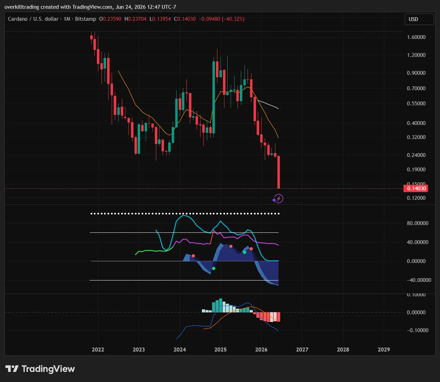This screenshot has width=440, height=382.
Task: Click the 1.60000 price axis label
Action: pyautogui.click(x=416, y=37)
